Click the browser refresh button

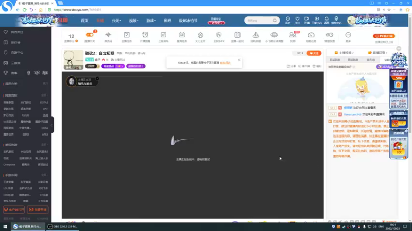24,10
